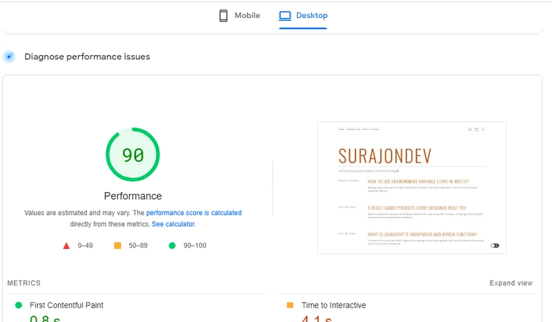Click the 90 performance score gauge
This screenshot has height=322, width=552.
click(x=132, y=155)
